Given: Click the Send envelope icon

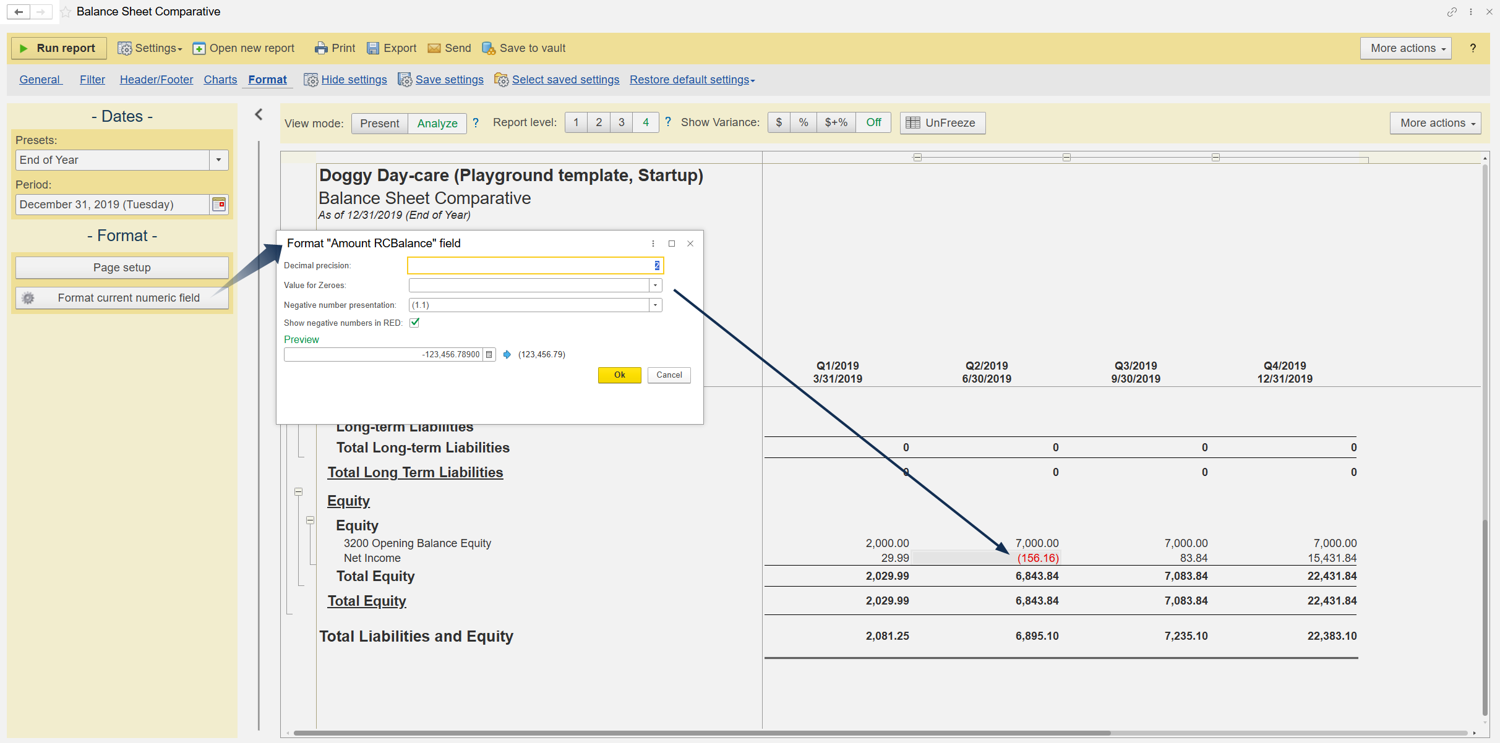Looking at the screenshot, I should coord(434,48).
